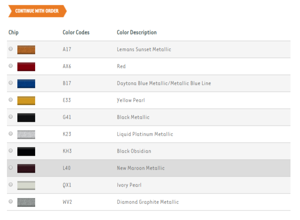Image resolution: width=300 pixels, height=220 pixels.
Task: Click the Black Obsidian description text
Action: point(134,151)
